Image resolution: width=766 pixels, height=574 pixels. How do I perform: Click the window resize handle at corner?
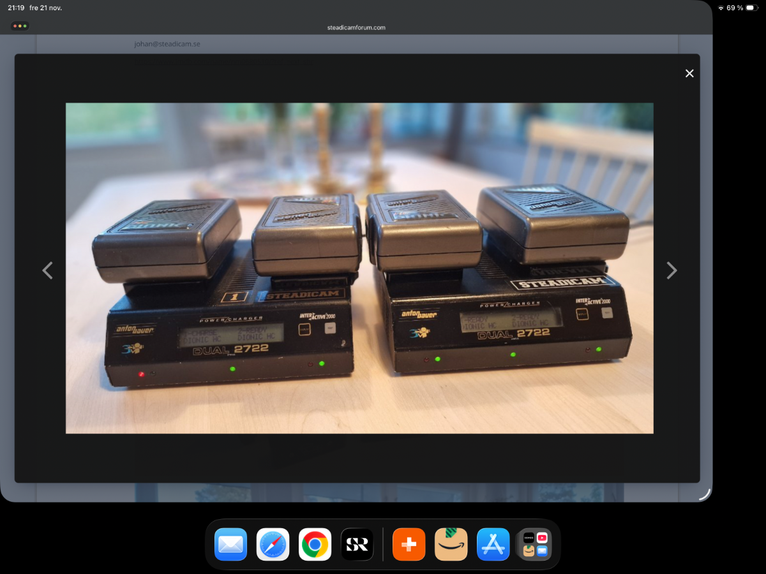click(x=705, y=494)
